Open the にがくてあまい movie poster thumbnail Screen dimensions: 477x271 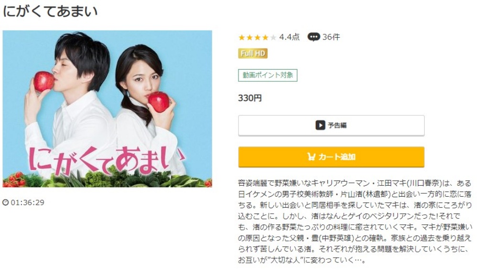(107, 109)
